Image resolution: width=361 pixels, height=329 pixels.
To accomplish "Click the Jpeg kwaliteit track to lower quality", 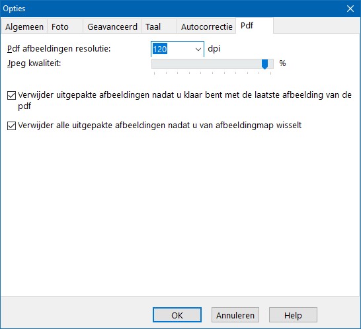I will click(x=207, y=63).
